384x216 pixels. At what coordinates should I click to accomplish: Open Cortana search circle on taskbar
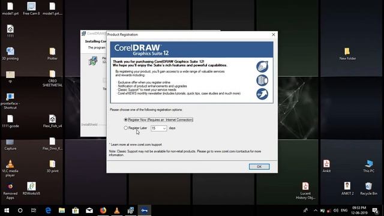[20, 211]
